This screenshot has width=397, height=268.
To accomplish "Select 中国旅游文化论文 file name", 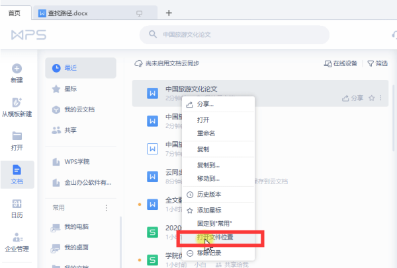I will coord(191,89).
